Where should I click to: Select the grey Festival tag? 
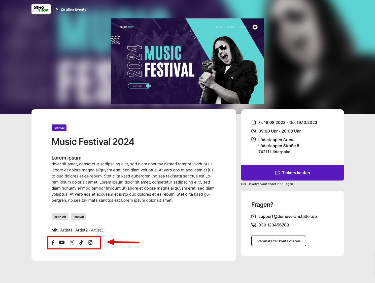(78, 217)
